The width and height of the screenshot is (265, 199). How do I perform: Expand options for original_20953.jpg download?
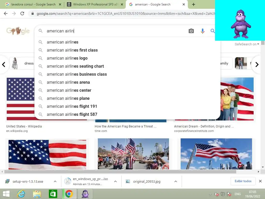(176, 181)
